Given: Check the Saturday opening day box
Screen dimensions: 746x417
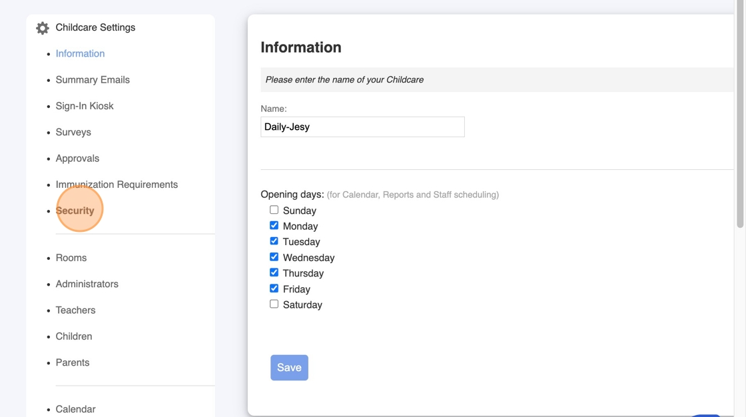Looking at the screenshot, I should point(274,304).
